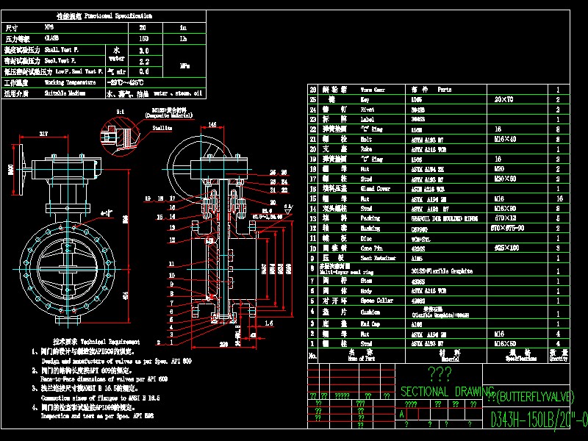Click the '20×70' specification in Key row
The width and height of the screenshot is (588, 441).
point(503,99)
